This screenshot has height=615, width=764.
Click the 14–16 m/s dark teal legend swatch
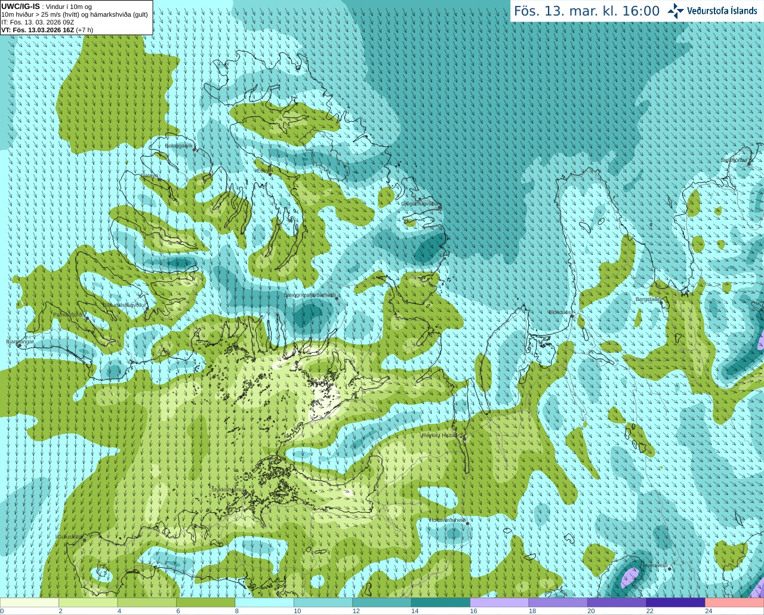click(x=440, y=602)
